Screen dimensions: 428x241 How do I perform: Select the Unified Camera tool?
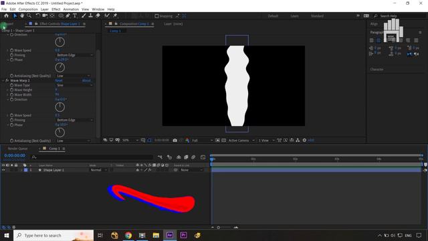[45, 16]
